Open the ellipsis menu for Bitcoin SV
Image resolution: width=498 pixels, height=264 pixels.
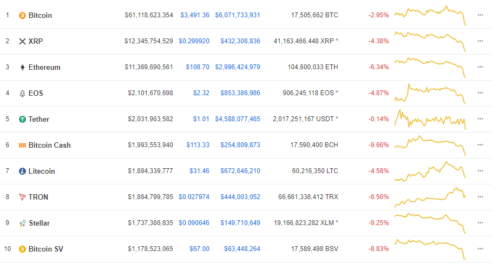click(x=480, y=249)
